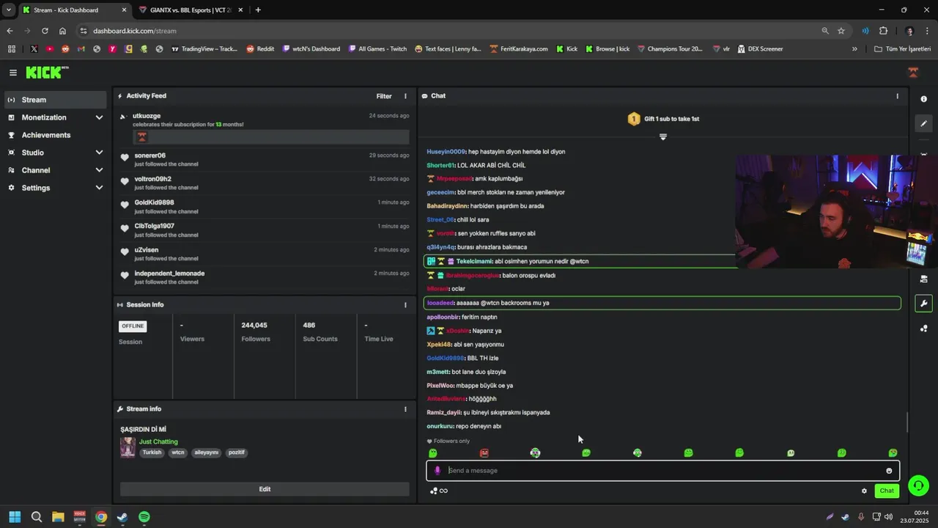938x528 pixels.
Task: Click the OFFLINE session badge
Action: pyautogui.click(x=133, y=326)
